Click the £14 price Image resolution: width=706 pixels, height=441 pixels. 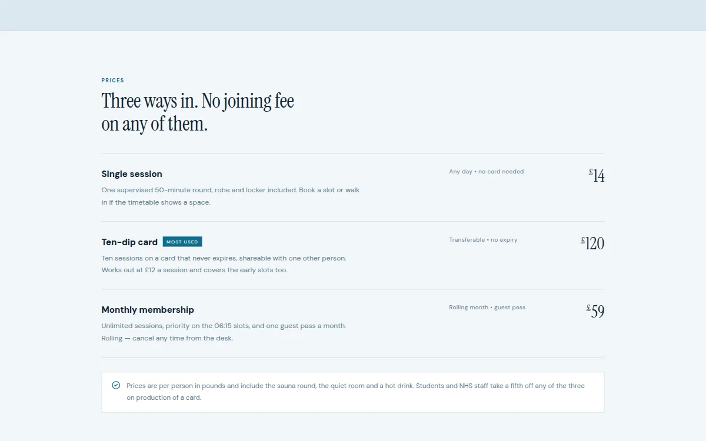[597, 176]
